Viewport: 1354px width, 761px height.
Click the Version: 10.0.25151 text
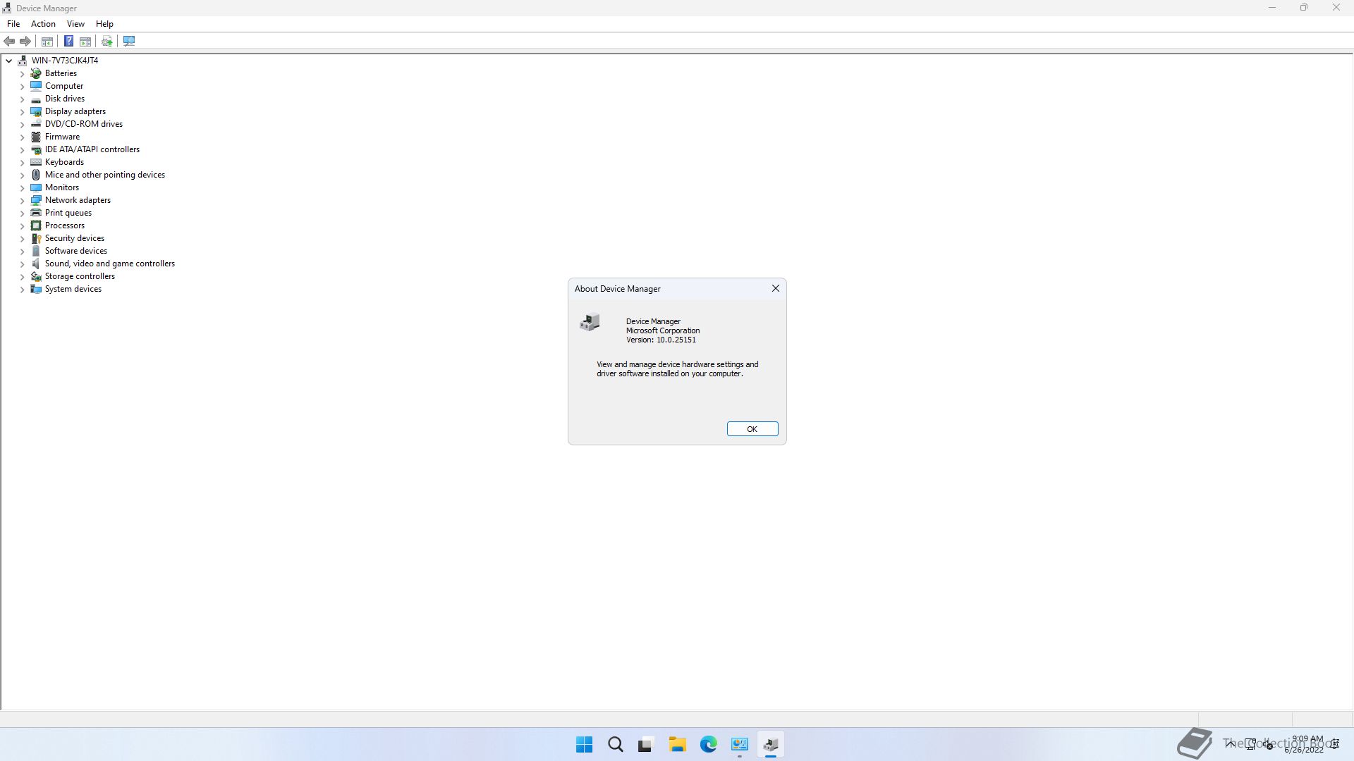coord(661,340)
